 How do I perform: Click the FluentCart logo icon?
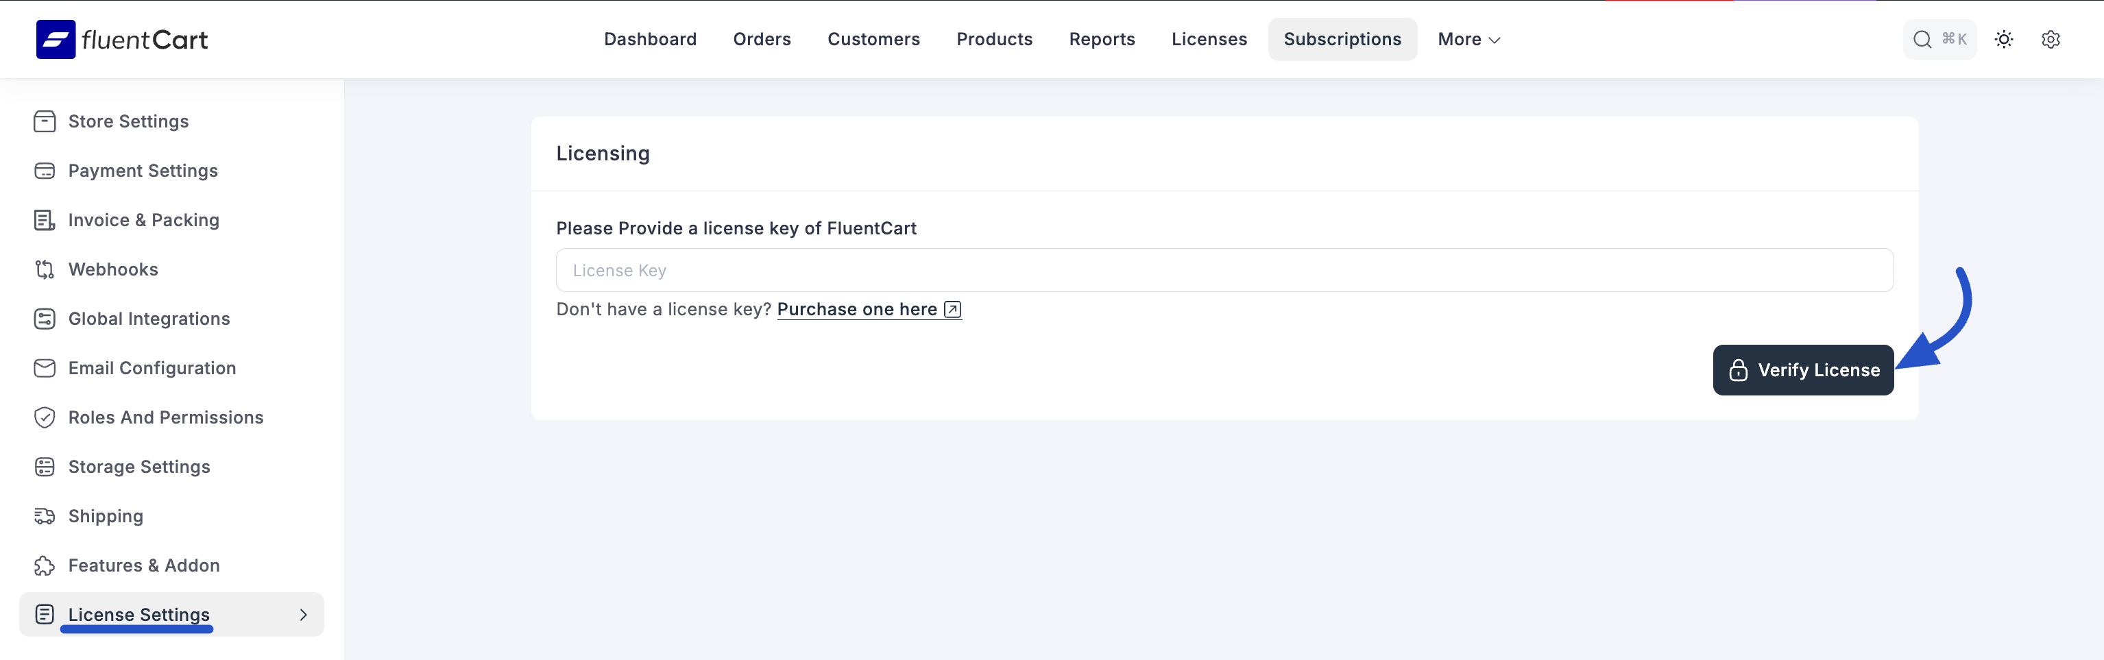point(56,39)
